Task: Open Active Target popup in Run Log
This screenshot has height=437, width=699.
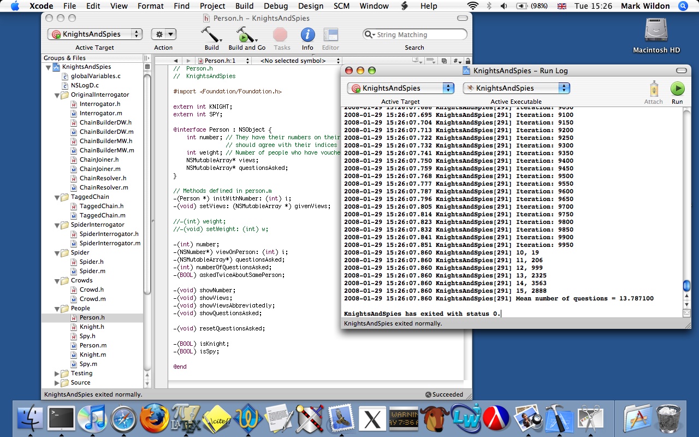Action: click(400, 88)
